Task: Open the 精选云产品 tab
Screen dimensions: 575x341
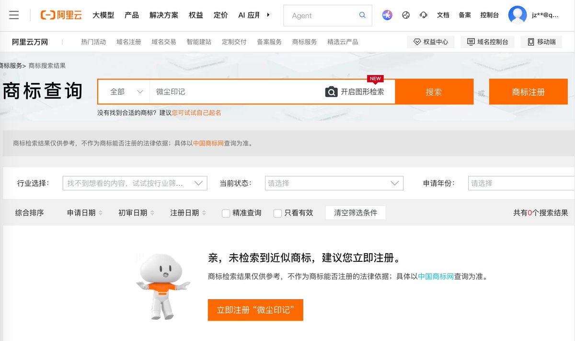Action: click(x=343, y=42)
